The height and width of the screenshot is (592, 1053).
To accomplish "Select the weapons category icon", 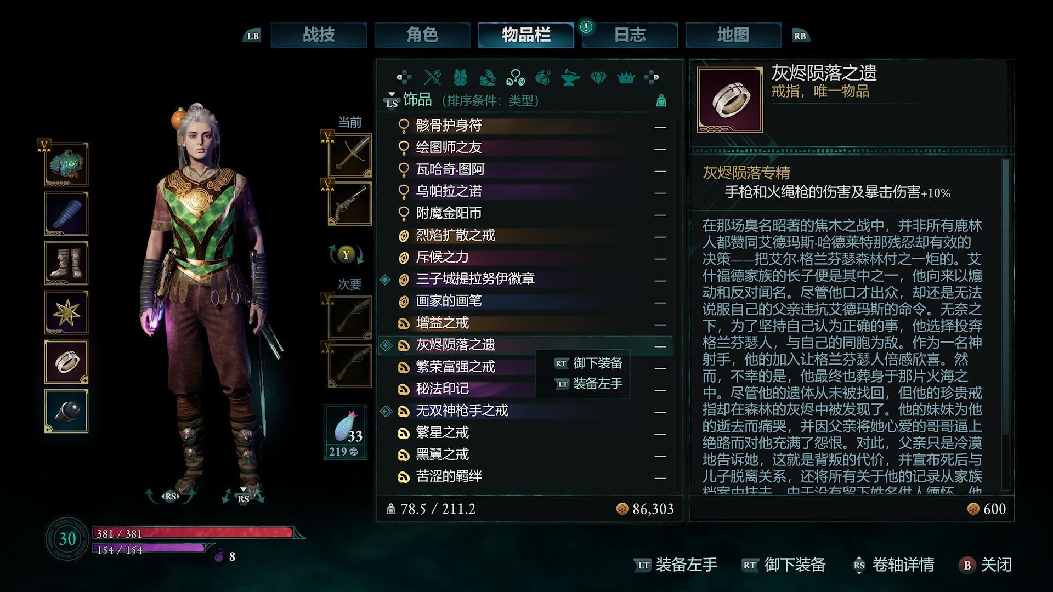I will [x=433, y=77].
